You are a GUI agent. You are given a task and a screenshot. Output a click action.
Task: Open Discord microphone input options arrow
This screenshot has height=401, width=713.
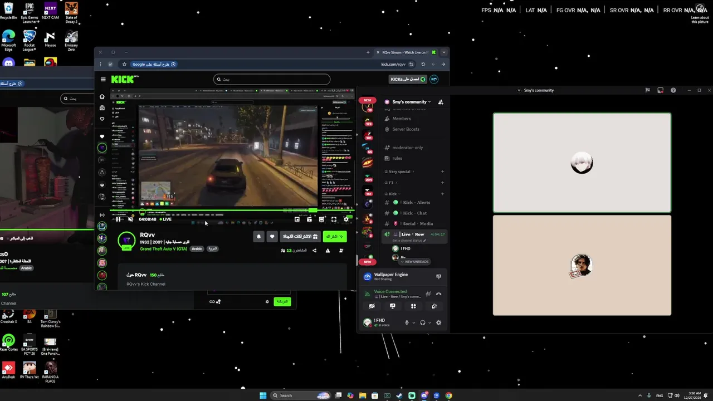pyautogui.click(x=413, y=323)
